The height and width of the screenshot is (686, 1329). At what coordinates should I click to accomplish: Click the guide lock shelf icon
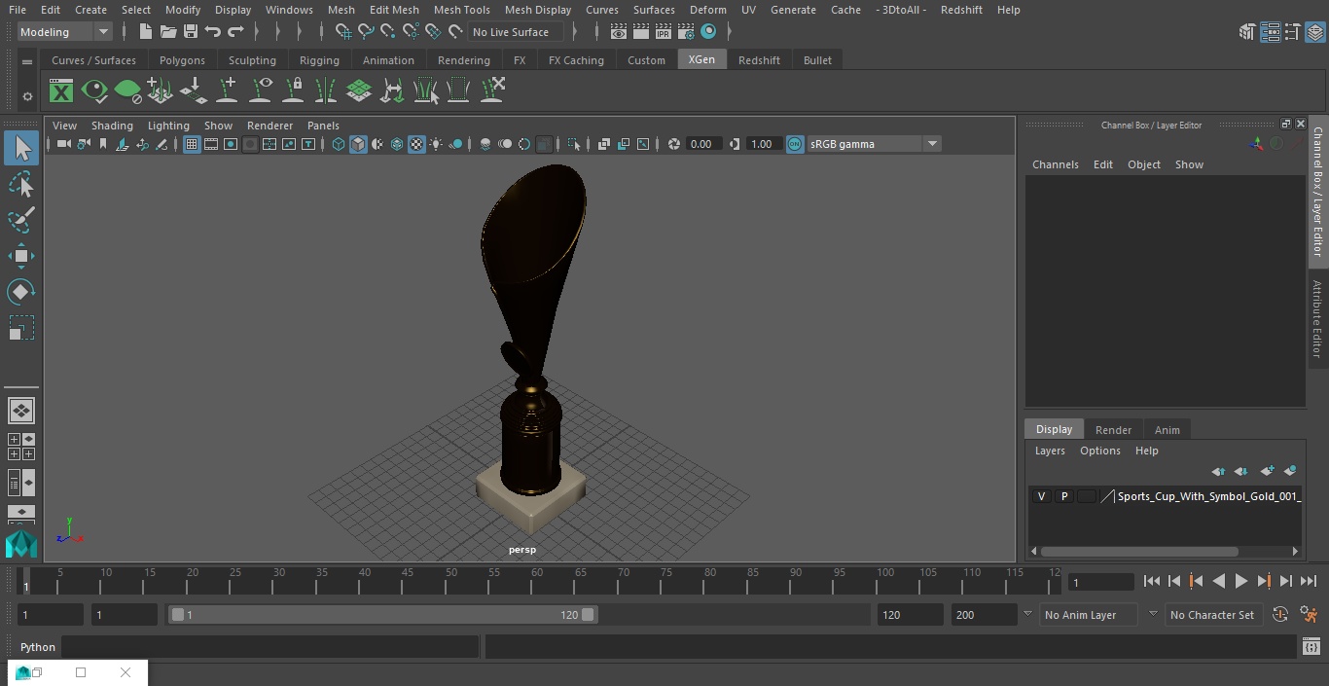[293, 90]
